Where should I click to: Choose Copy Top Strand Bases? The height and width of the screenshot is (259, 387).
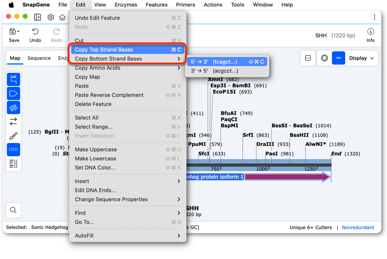point(128,50)
